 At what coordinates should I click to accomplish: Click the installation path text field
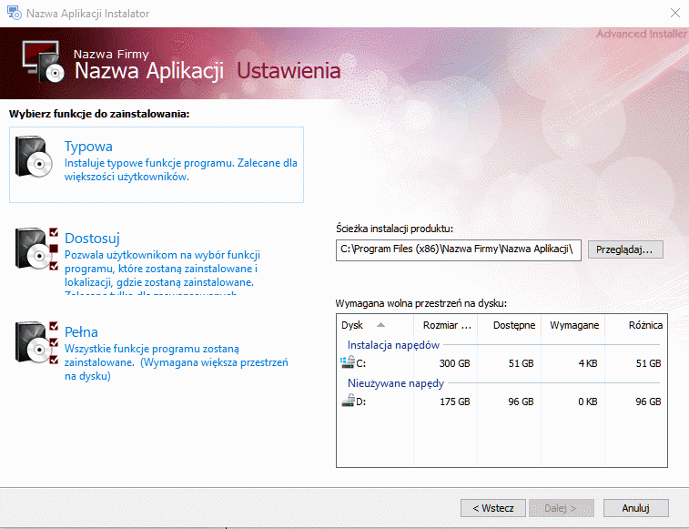coord(458,249)
